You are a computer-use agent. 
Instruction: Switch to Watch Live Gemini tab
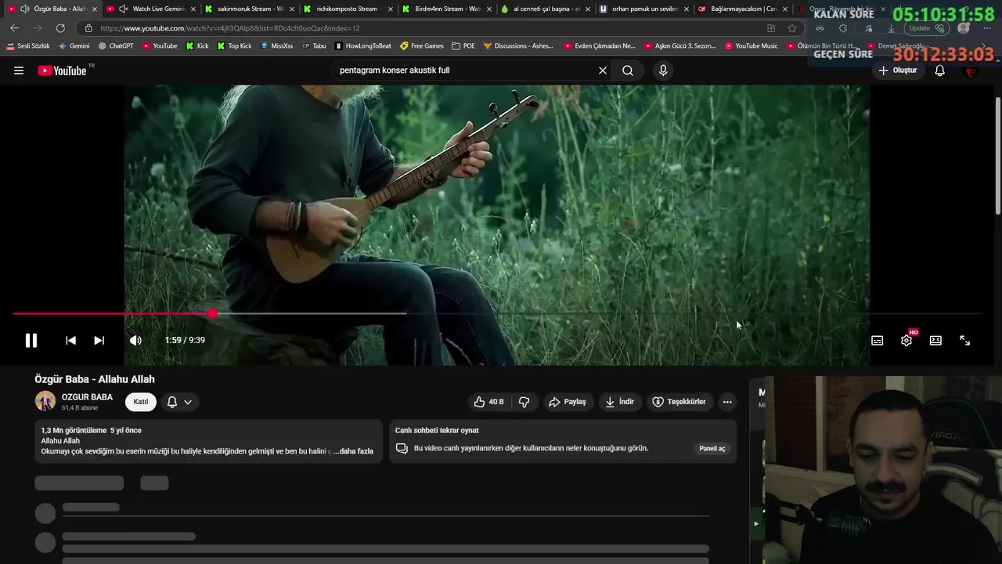tap(153, 9)
